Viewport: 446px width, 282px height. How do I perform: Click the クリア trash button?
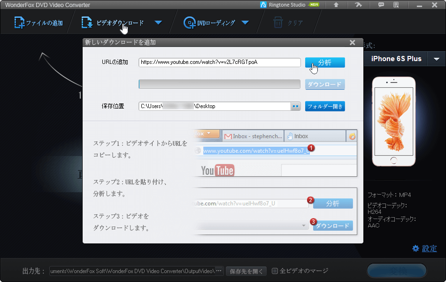288,23
